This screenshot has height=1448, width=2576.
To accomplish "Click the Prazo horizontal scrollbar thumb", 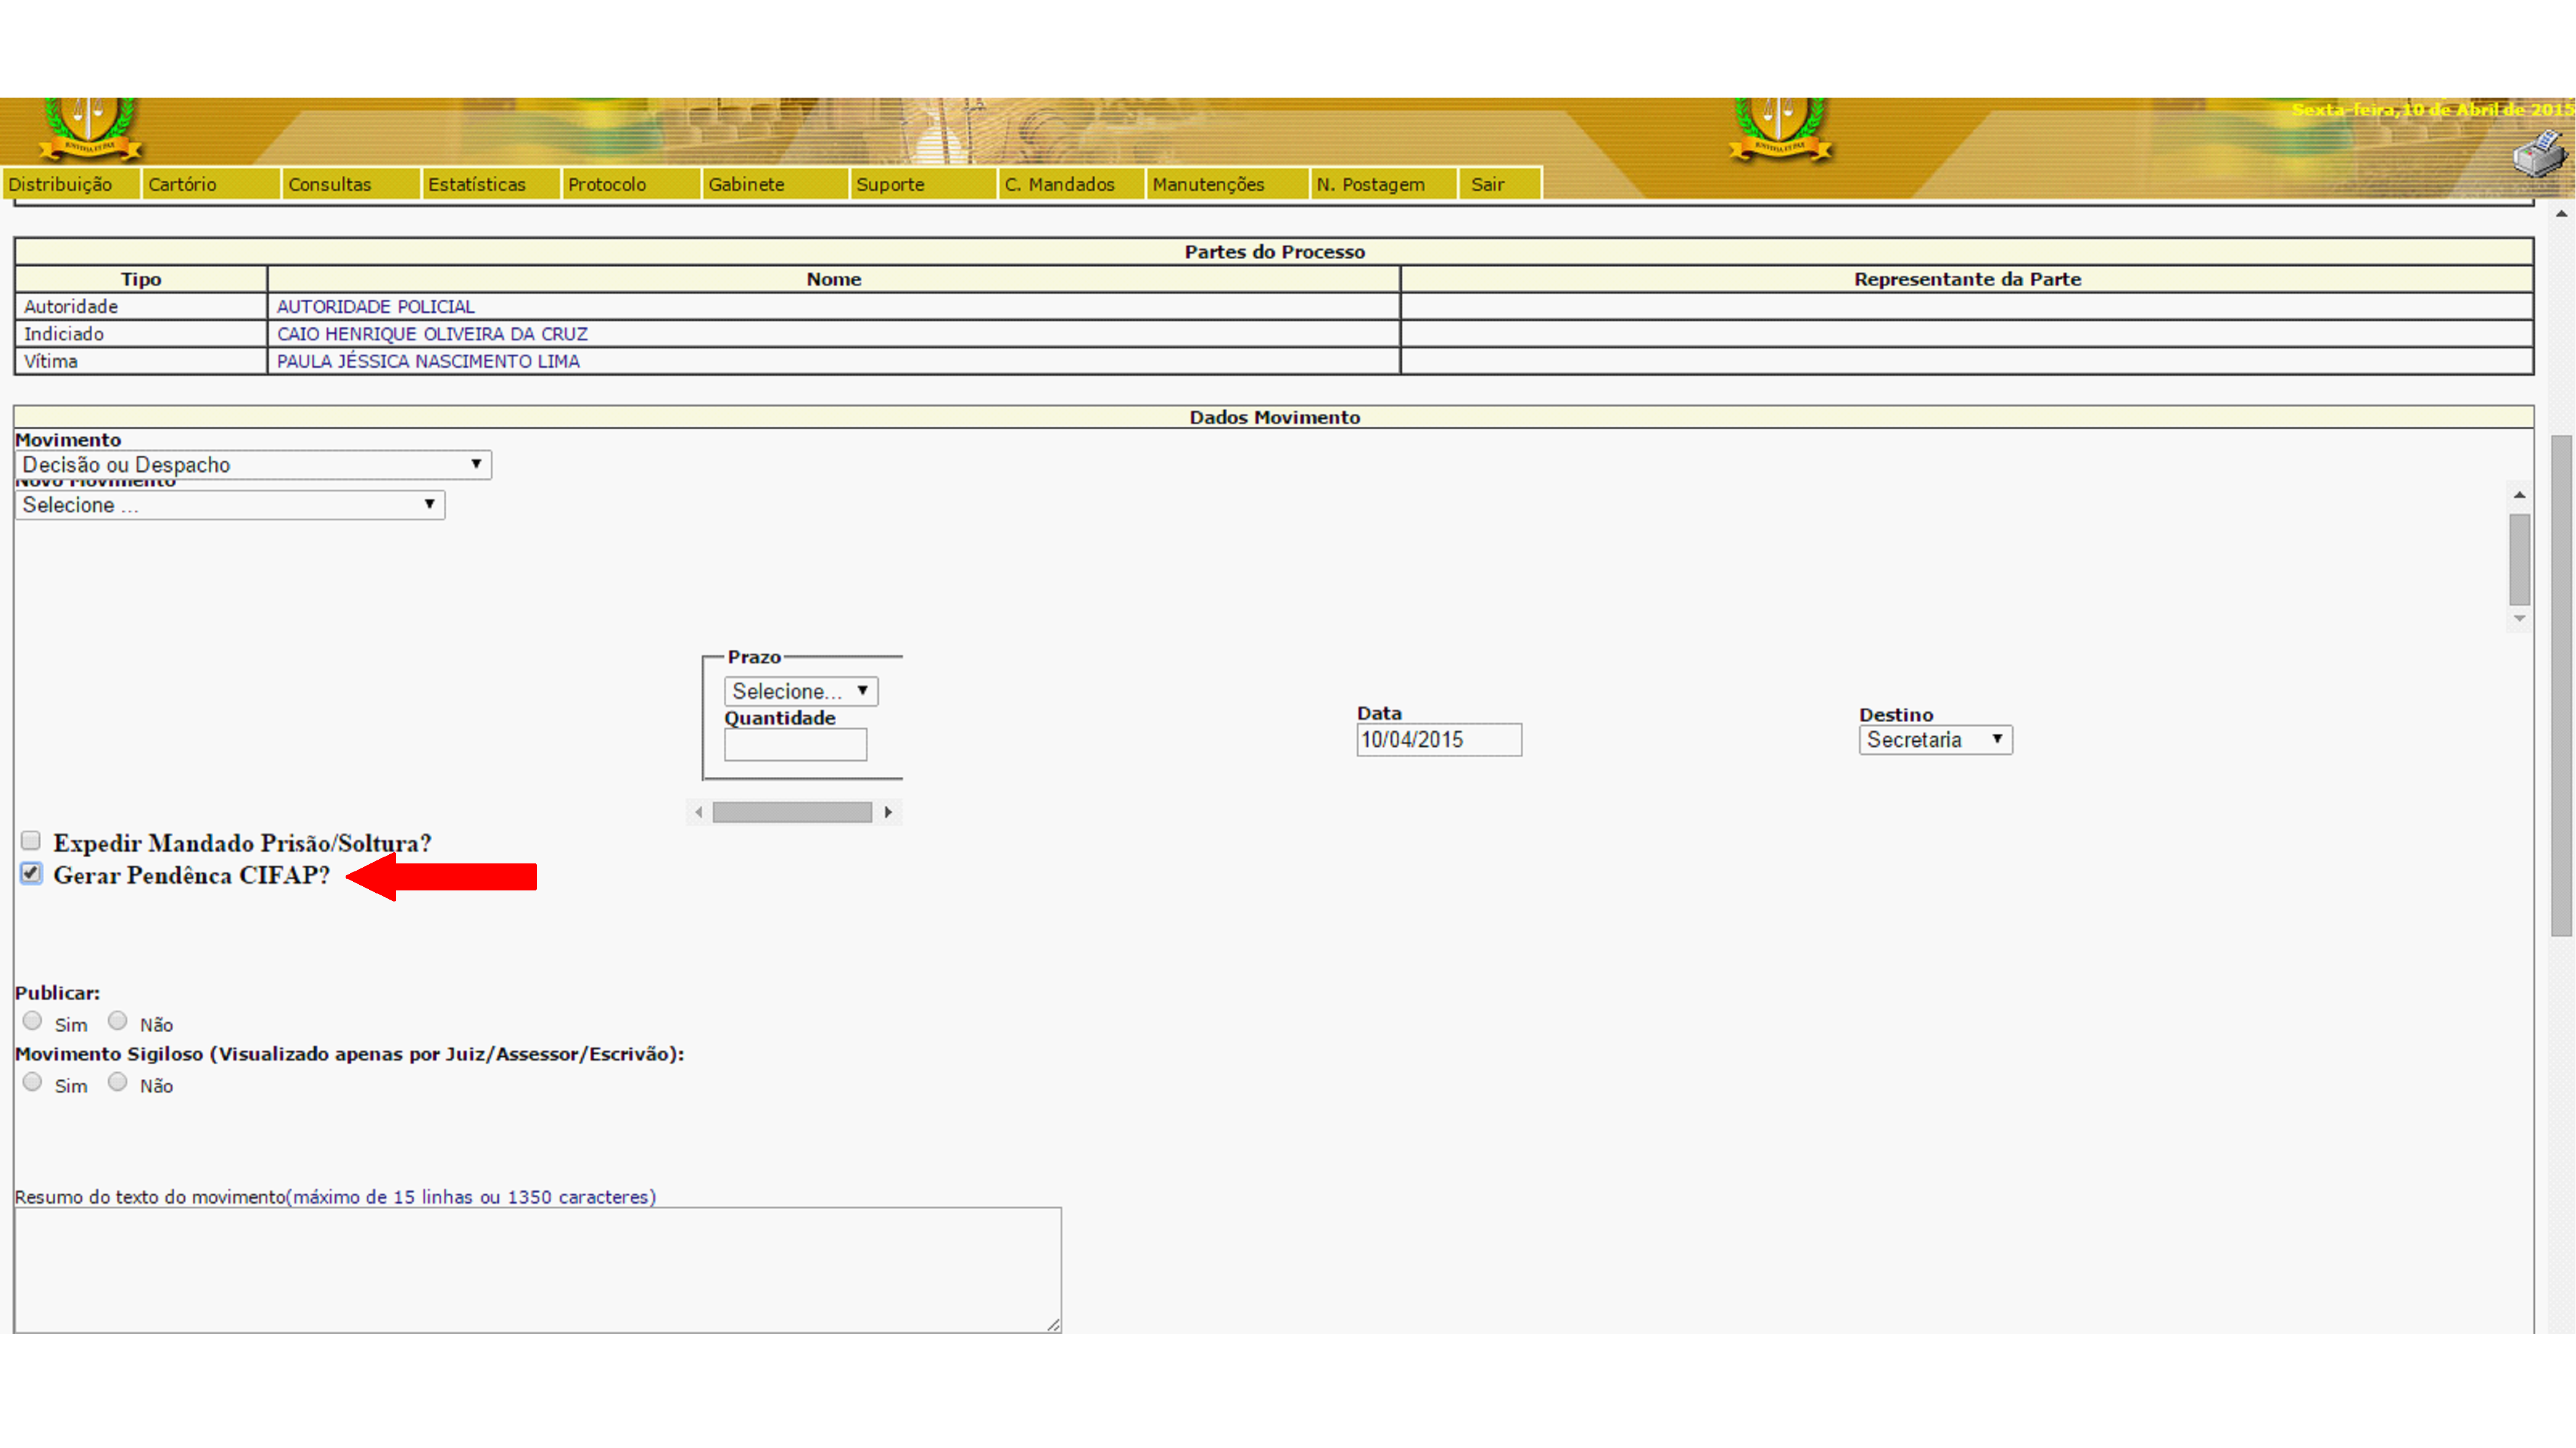I will point(792,812).
